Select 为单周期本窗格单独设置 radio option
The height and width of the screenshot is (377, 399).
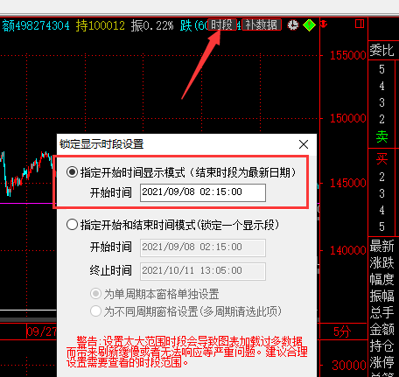click(x=95, y=294)
